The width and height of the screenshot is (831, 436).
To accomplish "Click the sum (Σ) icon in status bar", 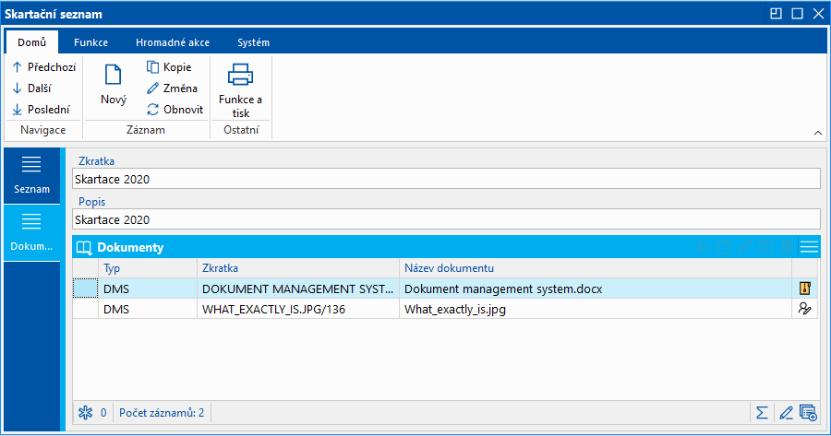I will point(762,412).
